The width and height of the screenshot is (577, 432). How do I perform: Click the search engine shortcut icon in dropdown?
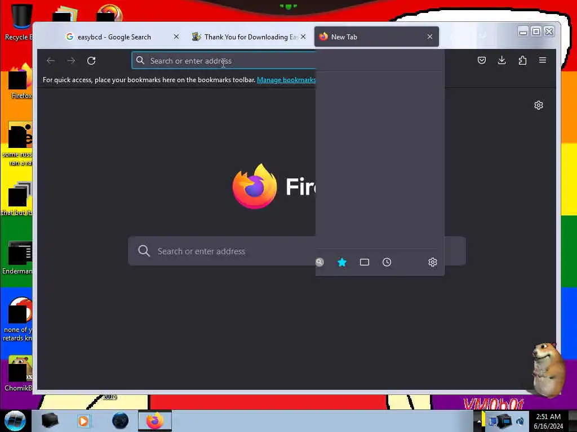tap(319, 262)
